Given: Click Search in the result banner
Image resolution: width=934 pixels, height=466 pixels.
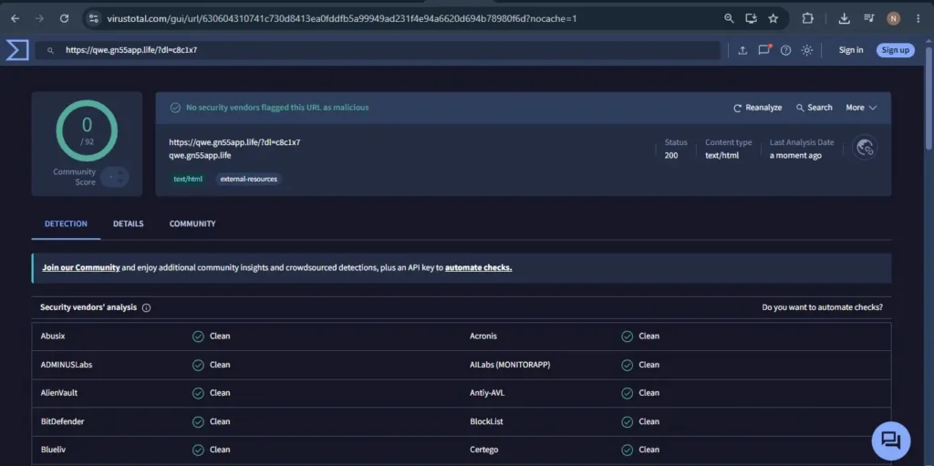Looking at the screenshot, I should coord(815,108).
